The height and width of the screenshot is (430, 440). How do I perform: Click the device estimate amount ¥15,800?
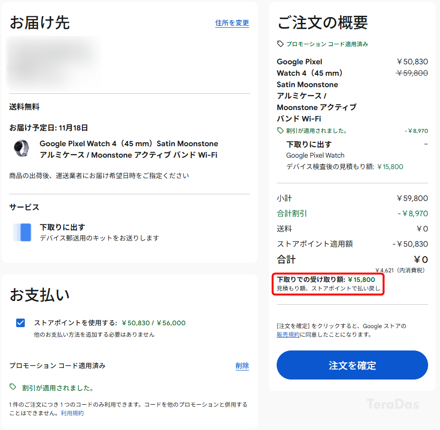click(390, 167)
